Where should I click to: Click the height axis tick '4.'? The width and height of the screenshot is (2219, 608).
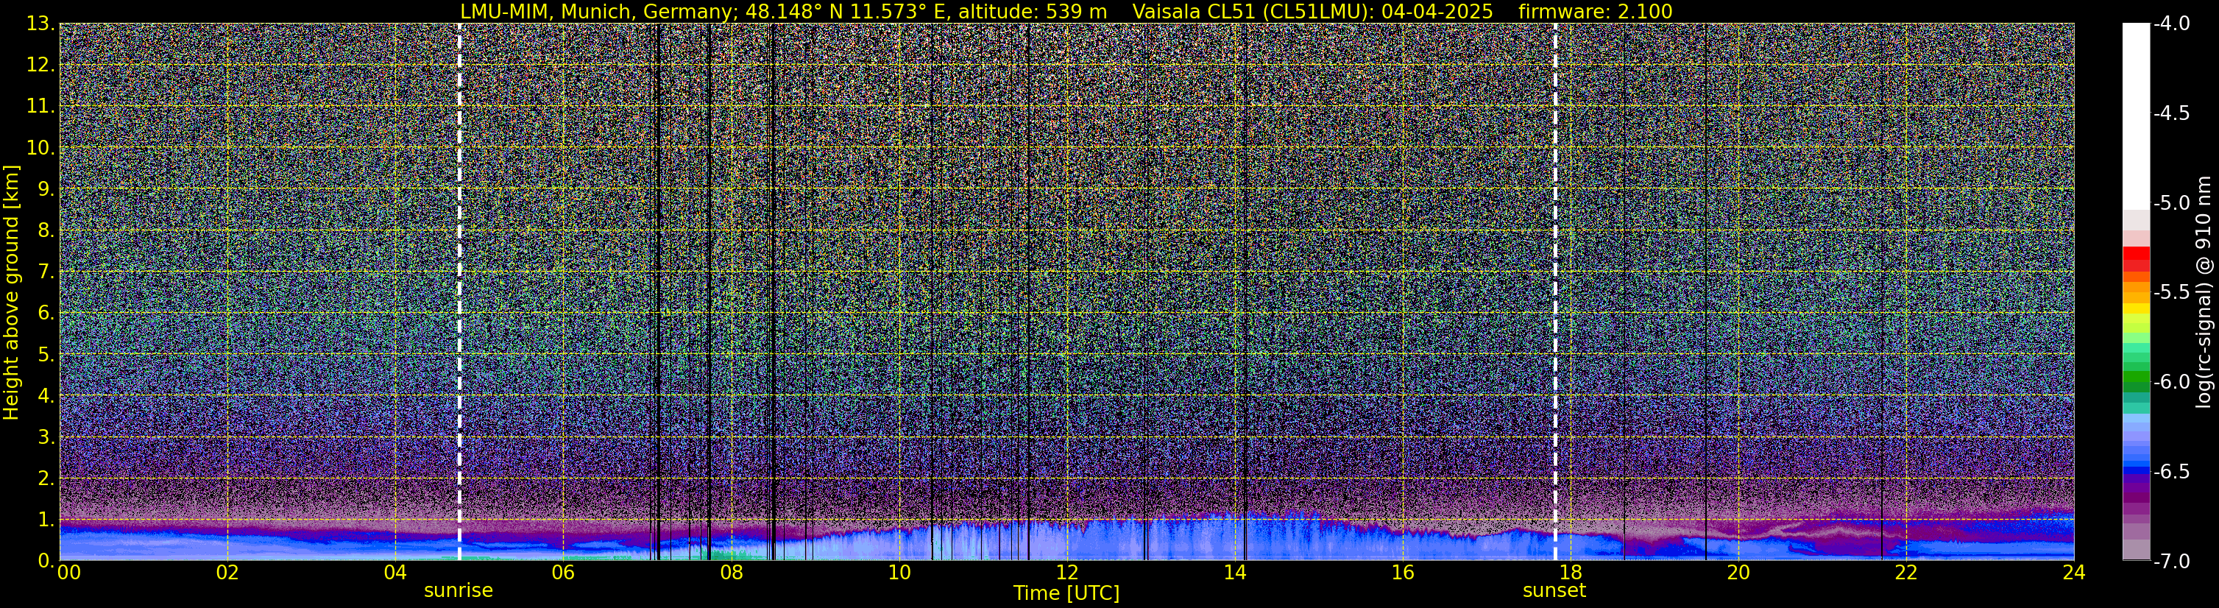coord(46,396)
